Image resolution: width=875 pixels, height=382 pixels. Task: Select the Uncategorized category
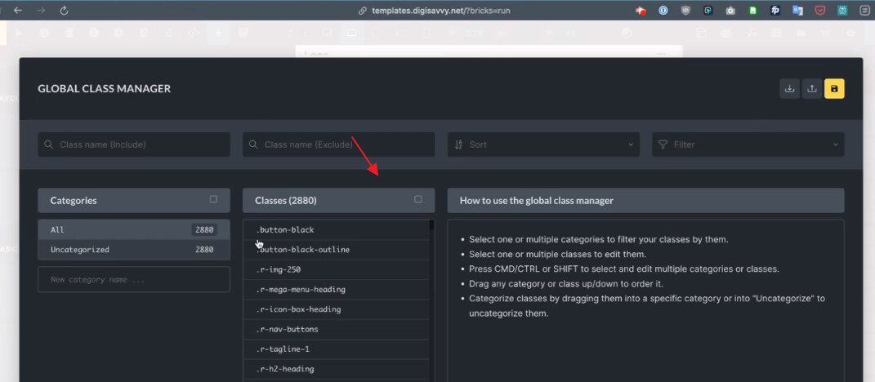pyautogui.click(x=134, y=250)
